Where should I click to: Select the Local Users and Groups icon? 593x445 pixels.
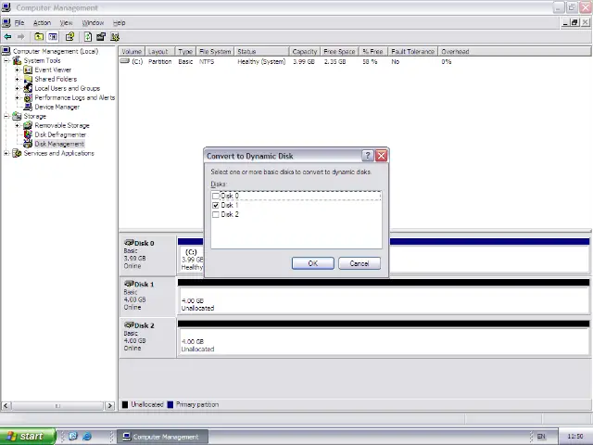(28, 88)
